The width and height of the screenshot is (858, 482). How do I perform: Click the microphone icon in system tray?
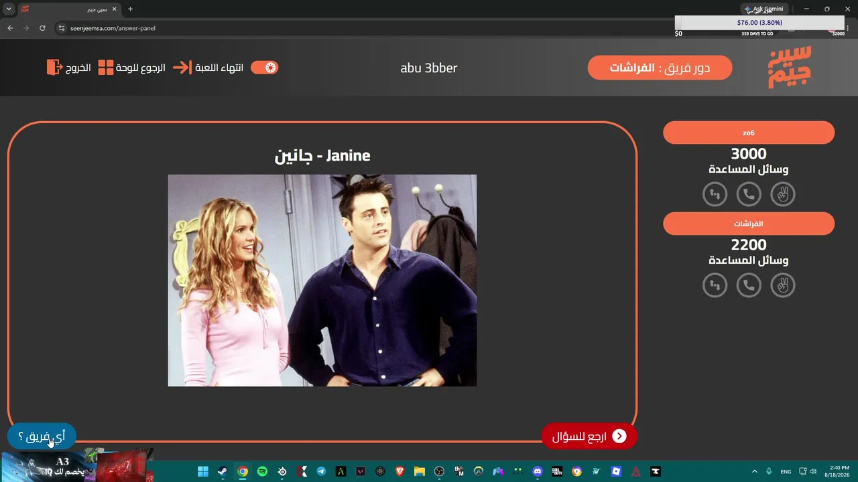click(x=769, y=471)
